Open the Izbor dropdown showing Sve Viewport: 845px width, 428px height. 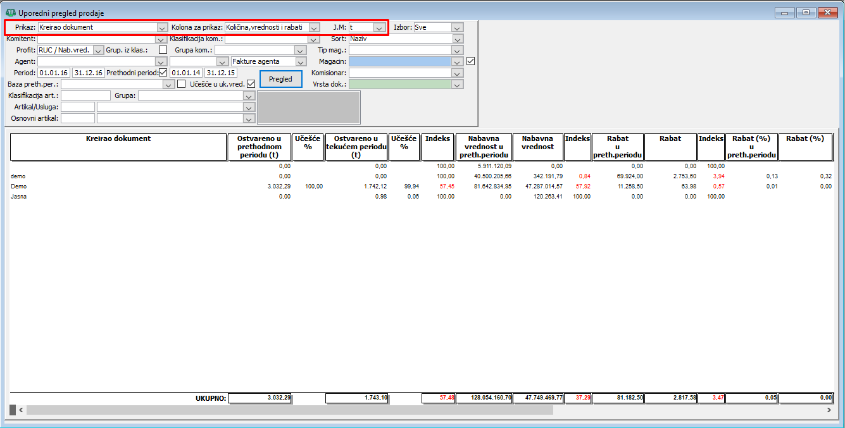pyautogui.click(x=458, y=28)
